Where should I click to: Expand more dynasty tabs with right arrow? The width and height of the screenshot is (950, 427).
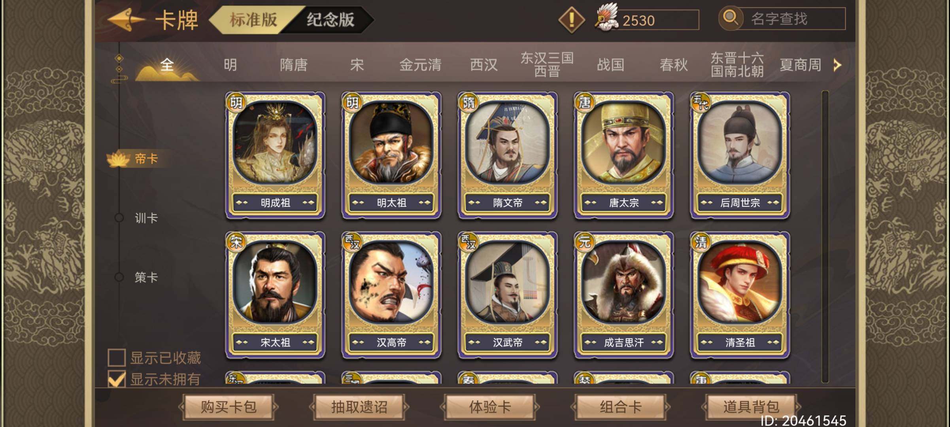pyautogui.click(x=837, y=65)
